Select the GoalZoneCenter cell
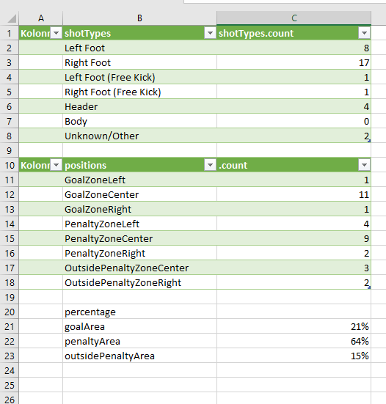386x404 pixels. pyautogui.click(x=139, y=194)
